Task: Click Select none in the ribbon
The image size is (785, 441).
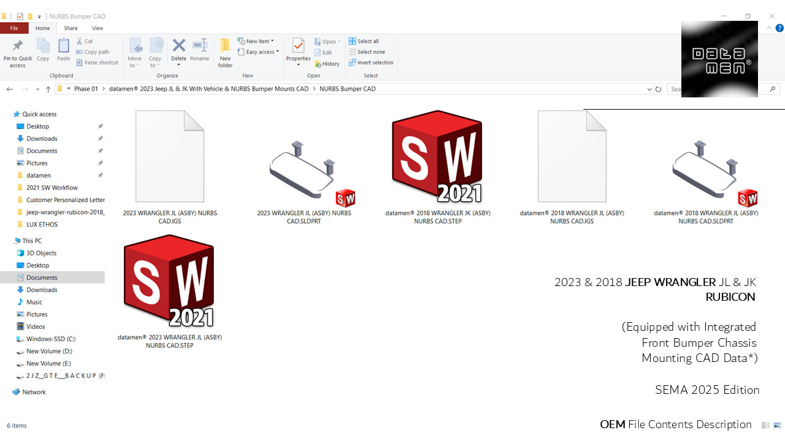Action: click(367, 52)
